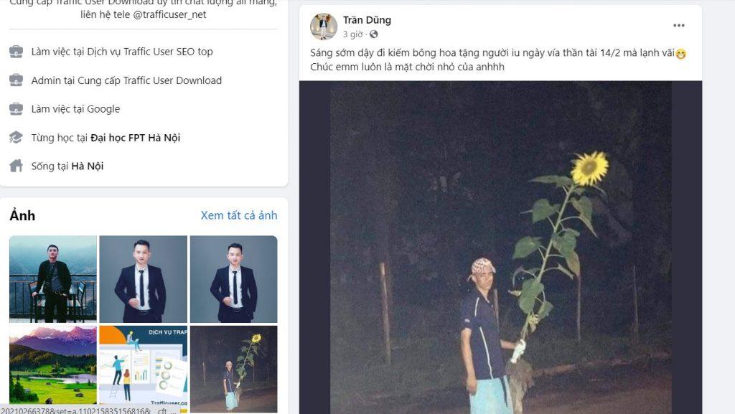Click briefcase icon beside Làm việc tại Google
735x414 pixels.
pos(16,108)
